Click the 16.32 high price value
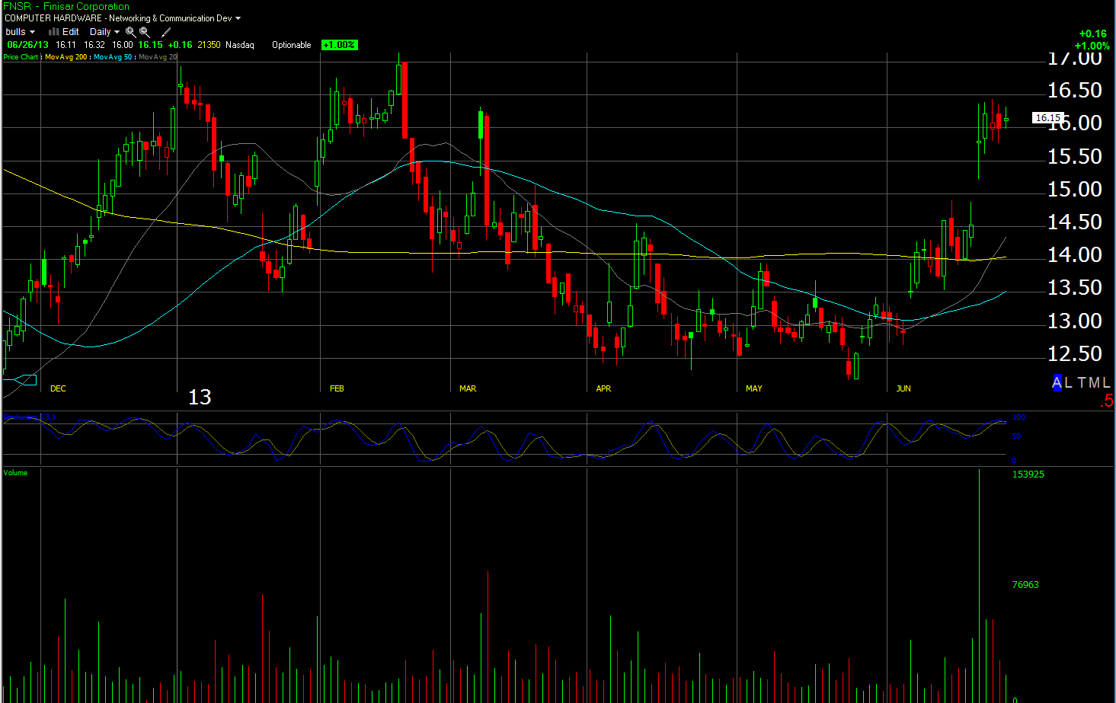The height and width of the screenshot is (703, 1116). coord(94,45)
